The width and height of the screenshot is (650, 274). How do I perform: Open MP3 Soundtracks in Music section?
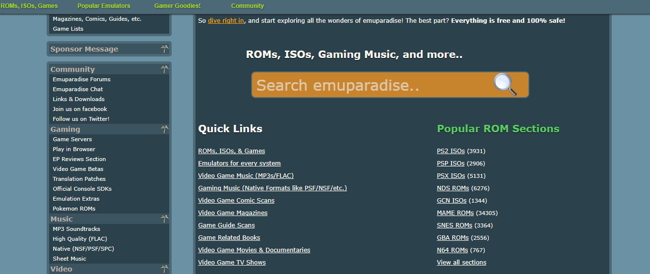click(76, 229)
